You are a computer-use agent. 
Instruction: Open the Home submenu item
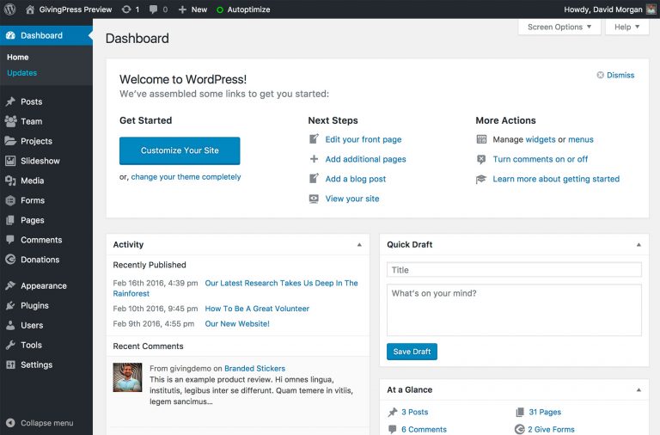tap(18, 57)
